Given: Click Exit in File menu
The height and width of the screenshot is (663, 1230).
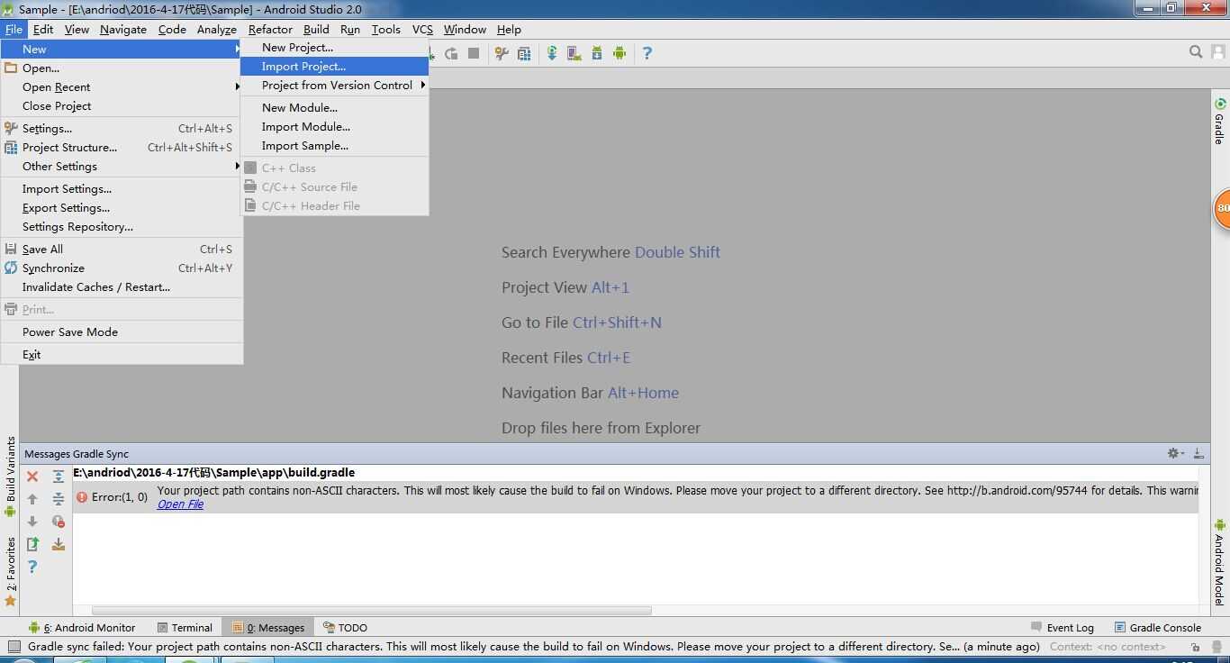Looking at the screenshot, I should [x=122, y=354].
